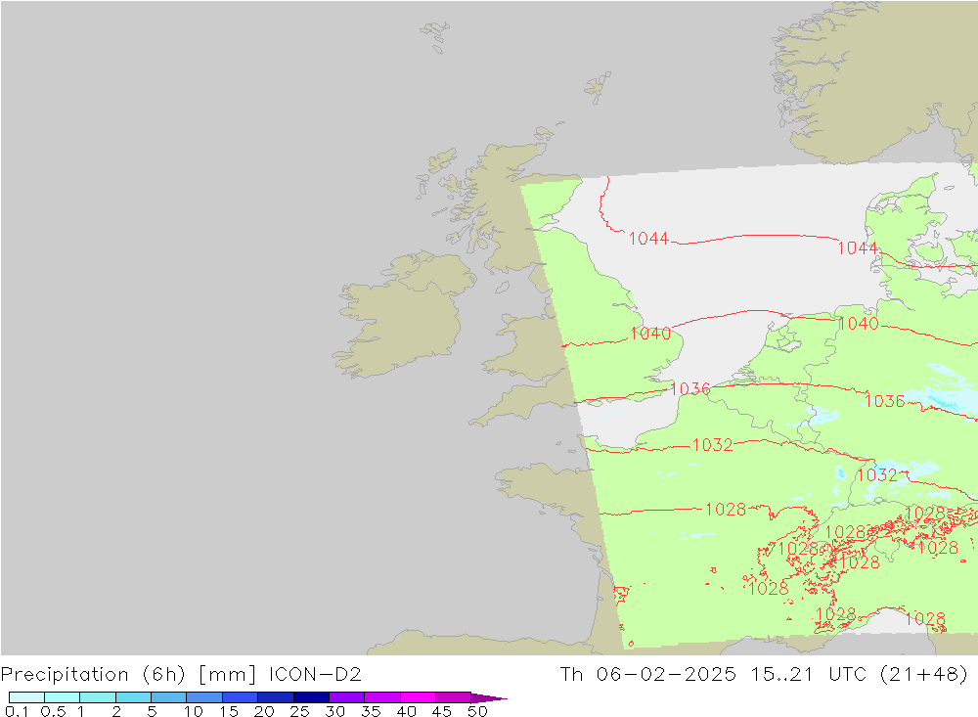Click the 40–45 mm magenta legend swatch
Screen dimensions: 978x717
tap(418, 697)
